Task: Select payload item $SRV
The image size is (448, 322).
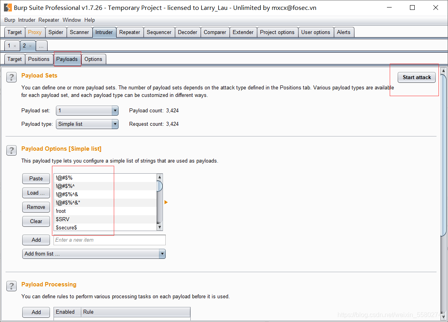Action: [105, 219]
